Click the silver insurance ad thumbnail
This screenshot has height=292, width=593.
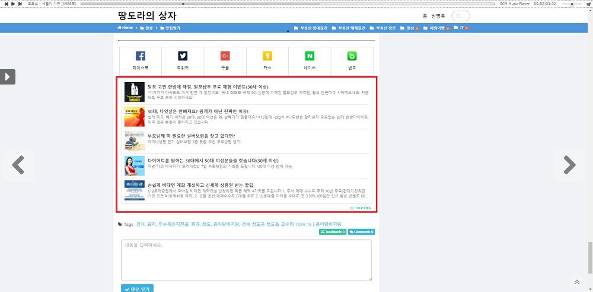click(135, 141)
